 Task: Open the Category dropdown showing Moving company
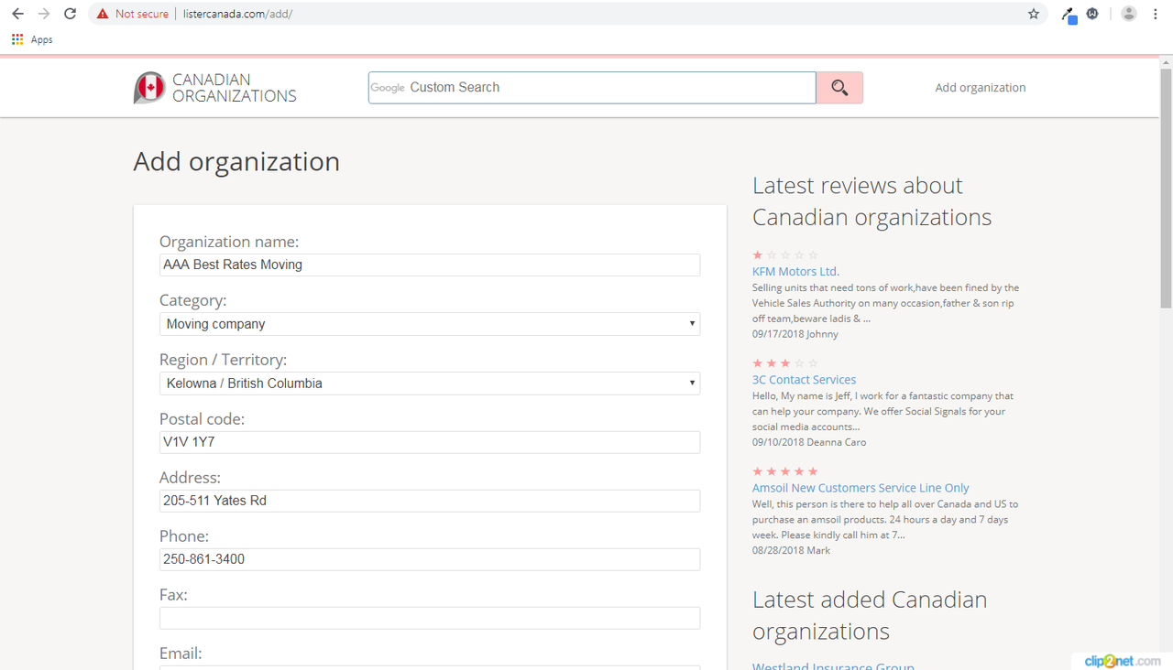[x=430, y=324]
